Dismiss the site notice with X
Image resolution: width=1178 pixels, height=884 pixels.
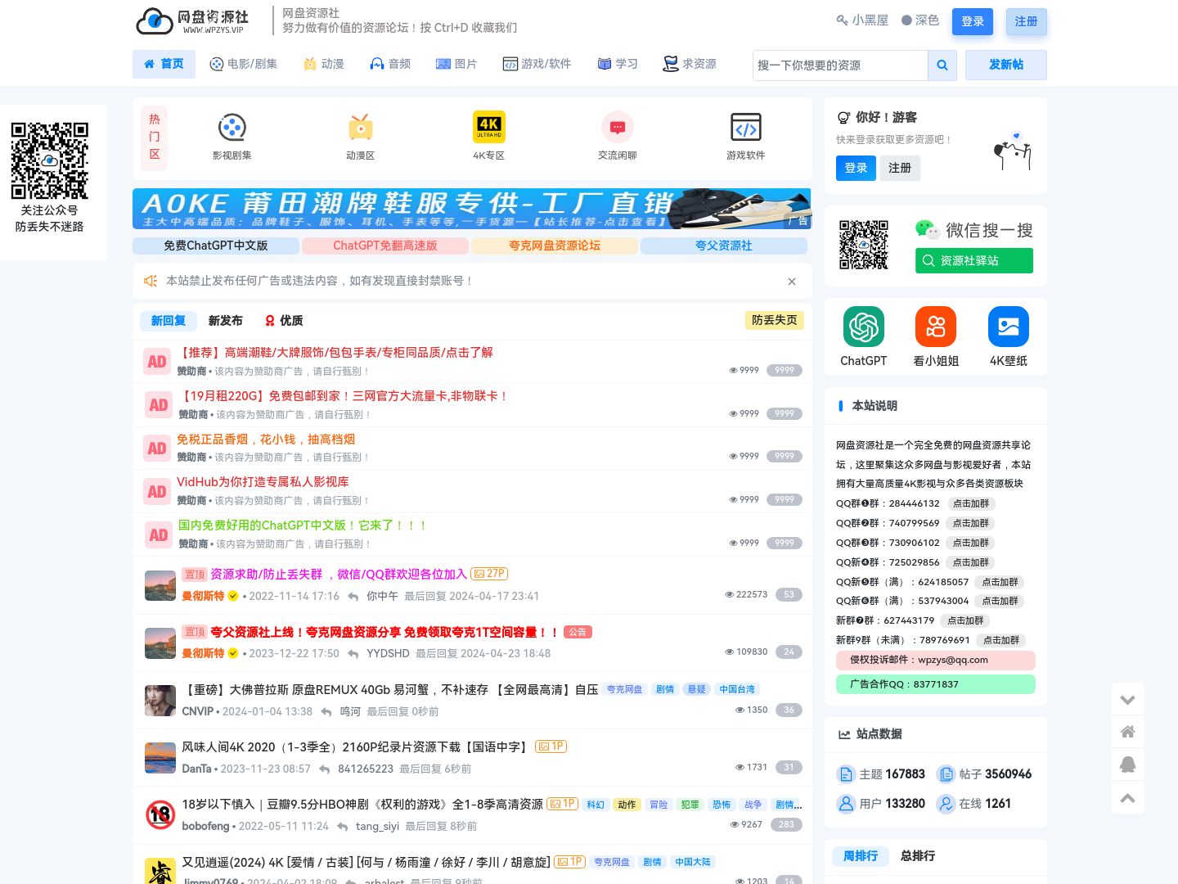[792, 282]
